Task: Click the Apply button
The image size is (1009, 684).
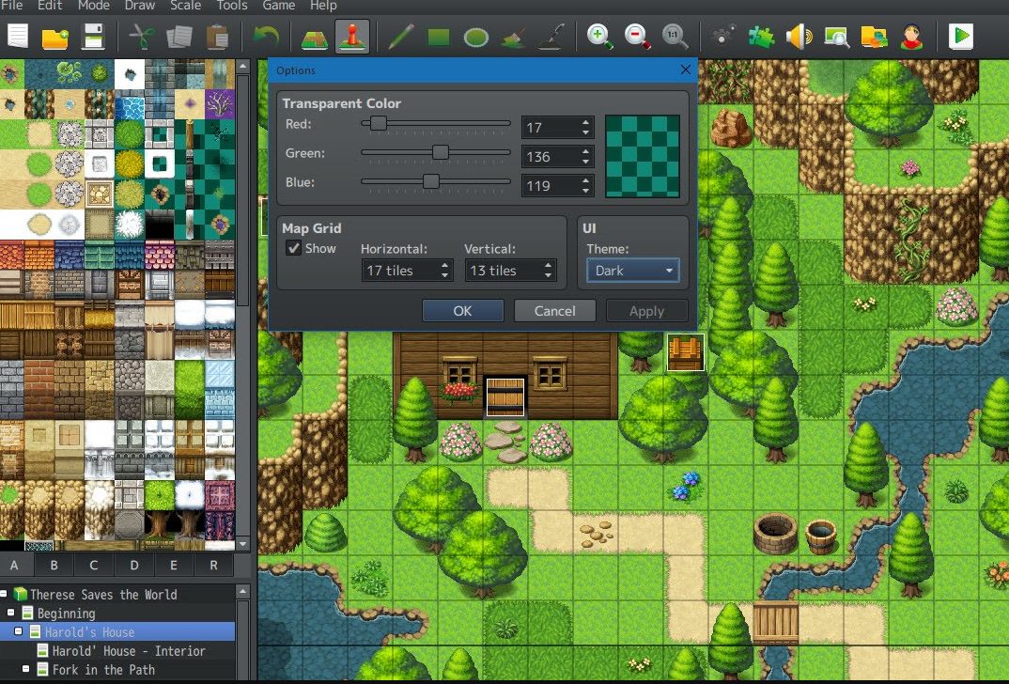Action: tap(646, 311)
